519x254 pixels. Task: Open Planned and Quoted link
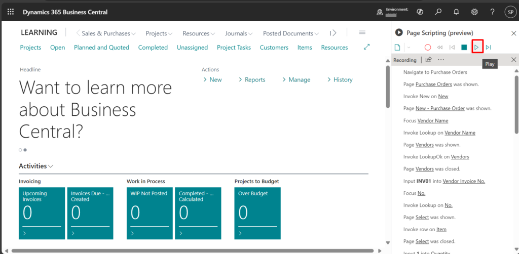pyautogui.click(x=101, y=48)
